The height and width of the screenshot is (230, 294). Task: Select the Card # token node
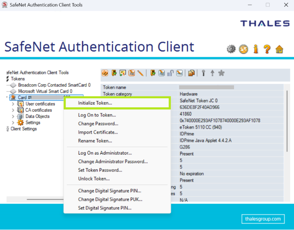pos(46,98)
